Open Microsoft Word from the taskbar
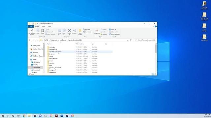 coord(62,116)
